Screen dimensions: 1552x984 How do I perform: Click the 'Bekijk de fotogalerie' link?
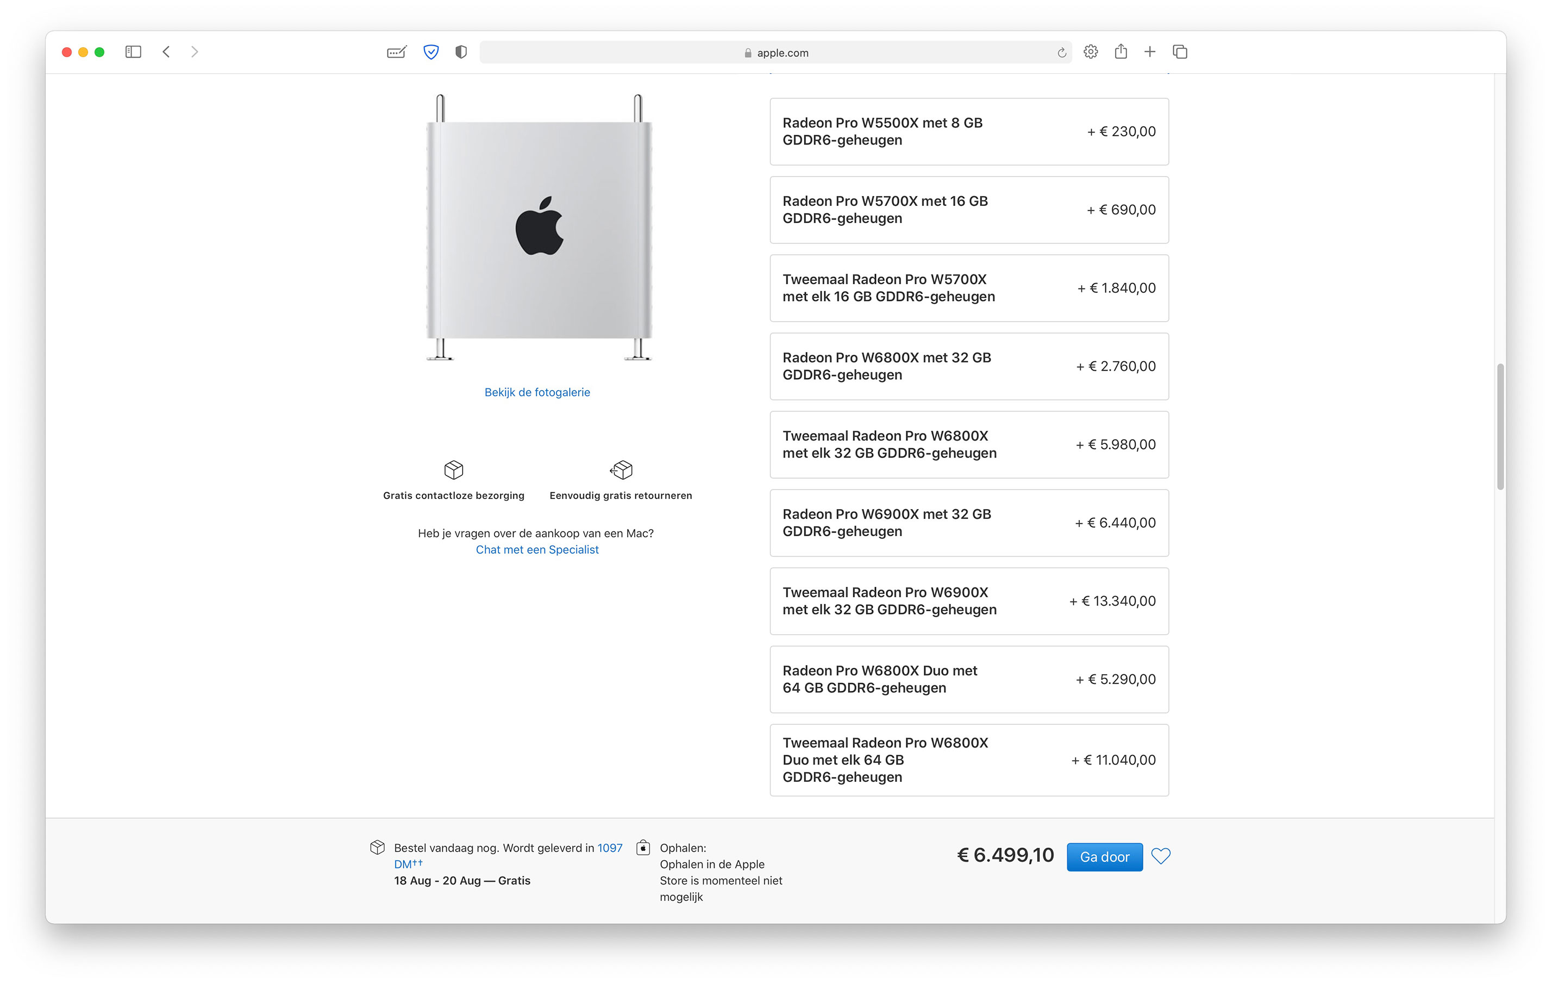537,392
